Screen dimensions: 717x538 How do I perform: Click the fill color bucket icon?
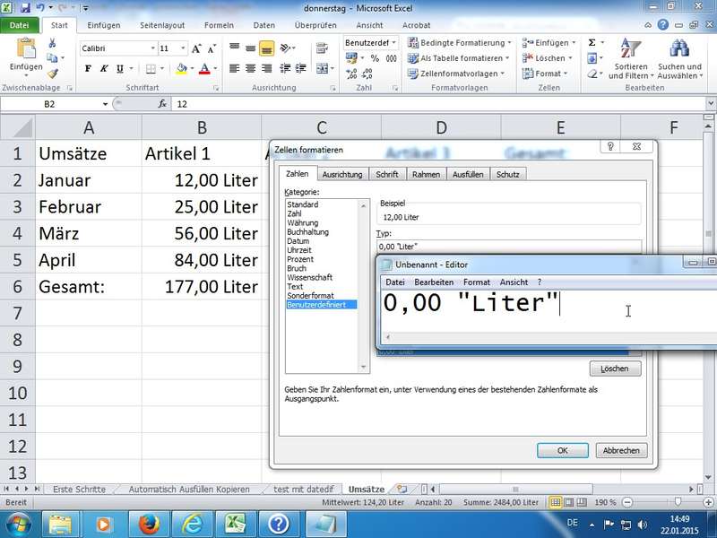[x=181, y=69]
